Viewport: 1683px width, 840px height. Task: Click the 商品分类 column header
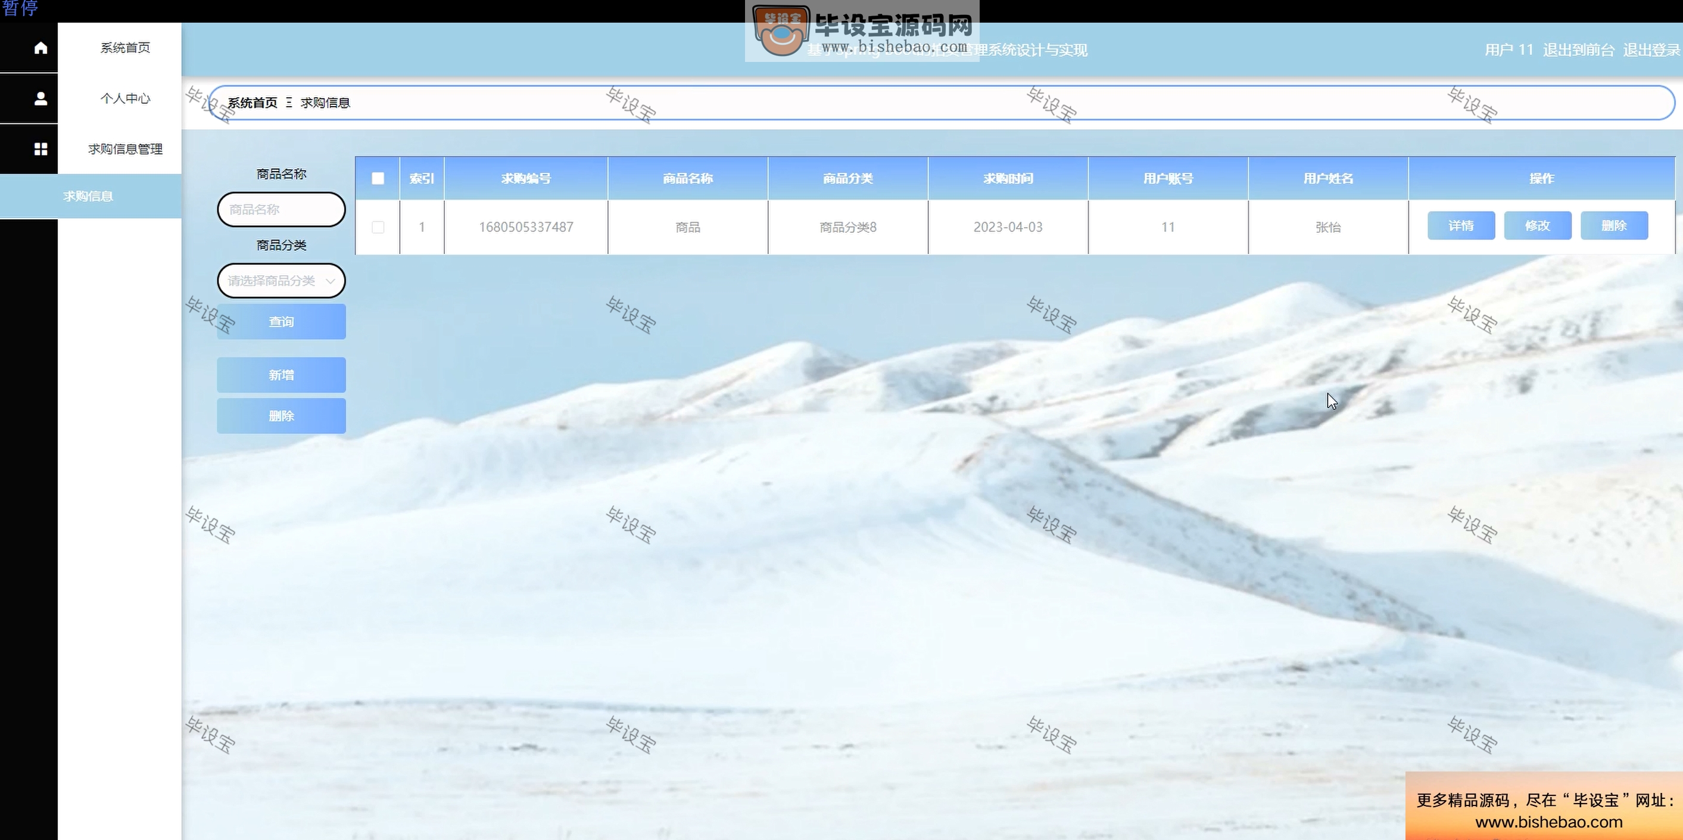coord(848,178)
